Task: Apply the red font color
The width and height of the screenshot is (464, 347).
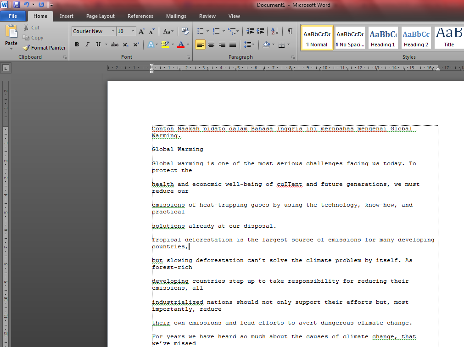Action: click(x=181, y=45)
